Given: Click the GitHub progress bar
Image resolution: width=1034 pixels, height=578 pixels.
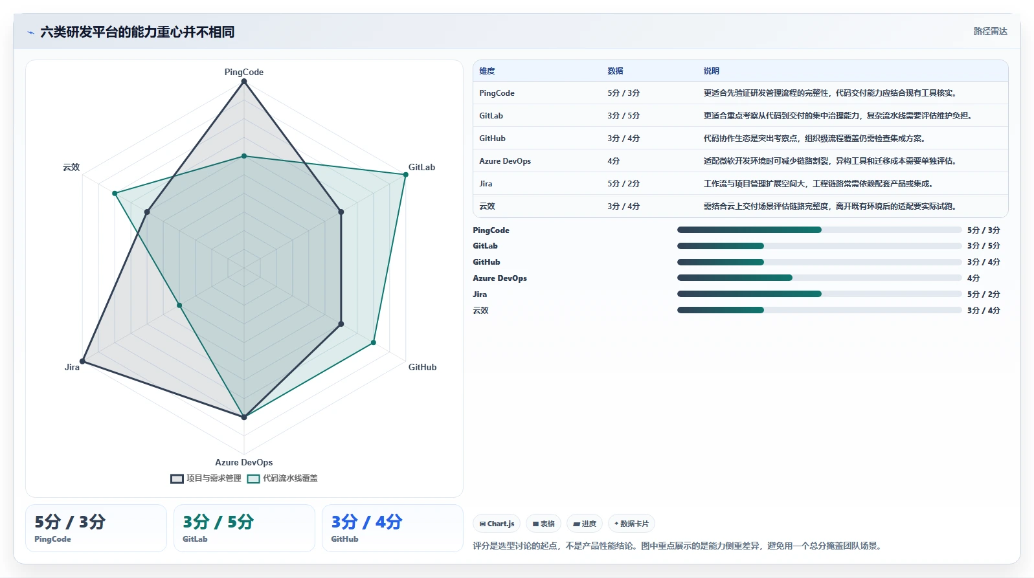Looking at the screenshot, I should pos(819,262).
